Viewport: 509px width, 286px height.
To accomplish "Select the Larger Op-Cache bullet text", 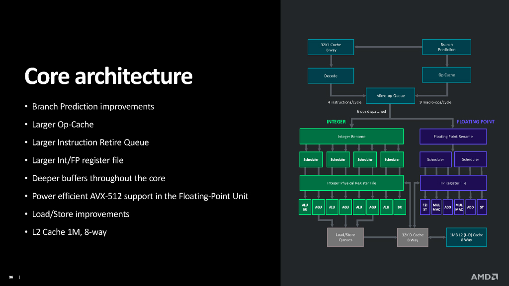I will 63,125.
